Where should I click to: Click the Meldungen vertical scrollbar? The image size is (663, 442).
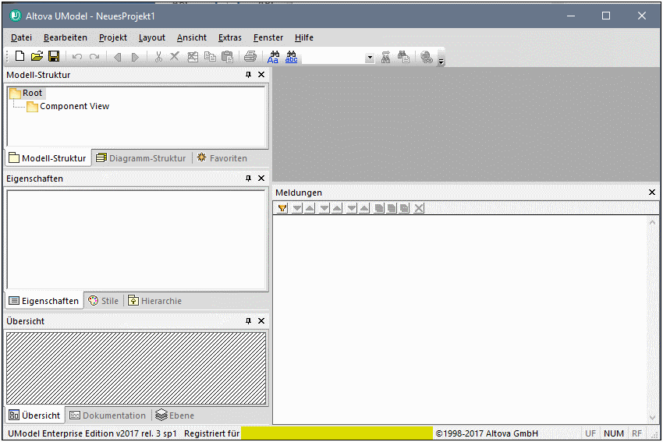point(653,320)
